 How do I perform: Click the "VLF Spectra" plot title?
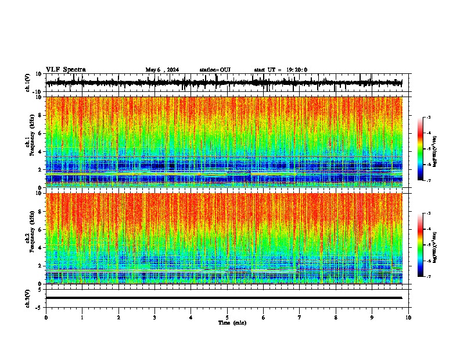[66, 70]
